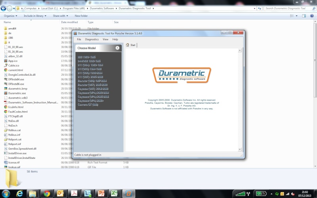Click Explorer forward navigation button
This screenshot has height=198, width=317.
click(x=10, y=8)
